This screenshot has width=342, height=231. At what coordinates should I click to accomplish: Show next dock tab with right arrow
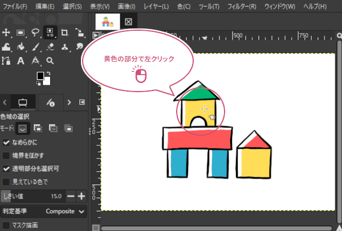(x=69, y=102)
